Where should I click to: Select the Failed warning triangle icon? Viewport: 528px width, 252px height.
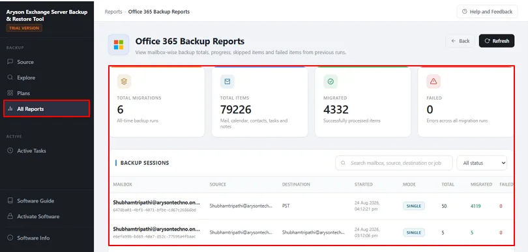(433, 81)
